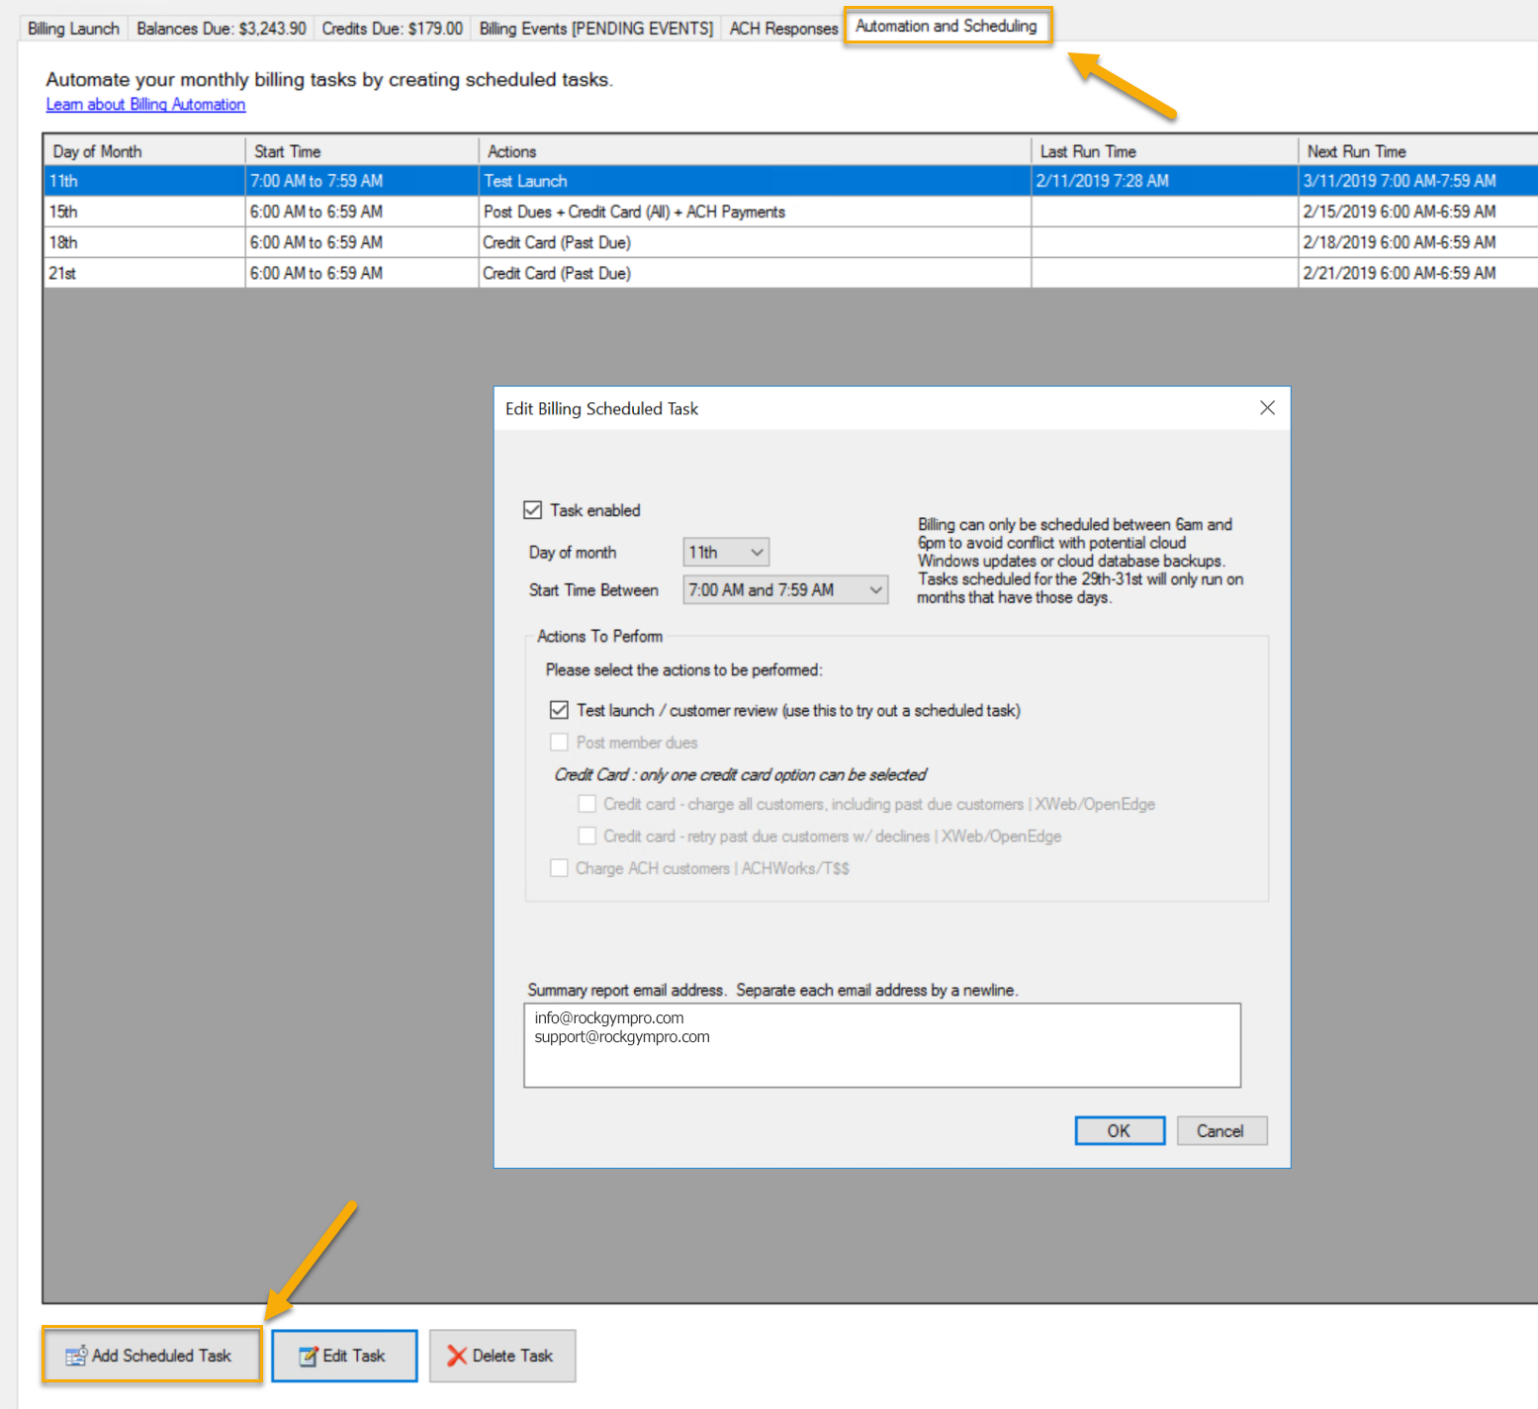Check Charge ACH customers option
Screen dimensions: 1538x1409
(x=559, y=868)
